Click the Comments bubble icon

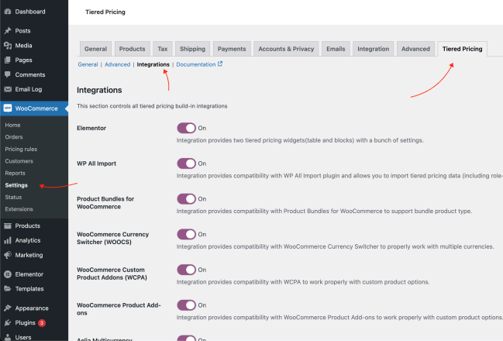click(x=8, y=74)
